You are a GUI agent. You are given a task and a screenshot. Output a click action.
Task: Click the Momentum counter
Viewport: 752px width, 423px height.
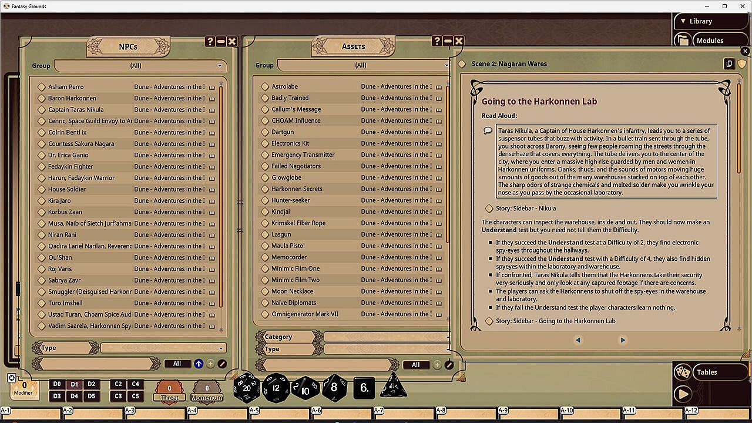[x=207, y=391]
